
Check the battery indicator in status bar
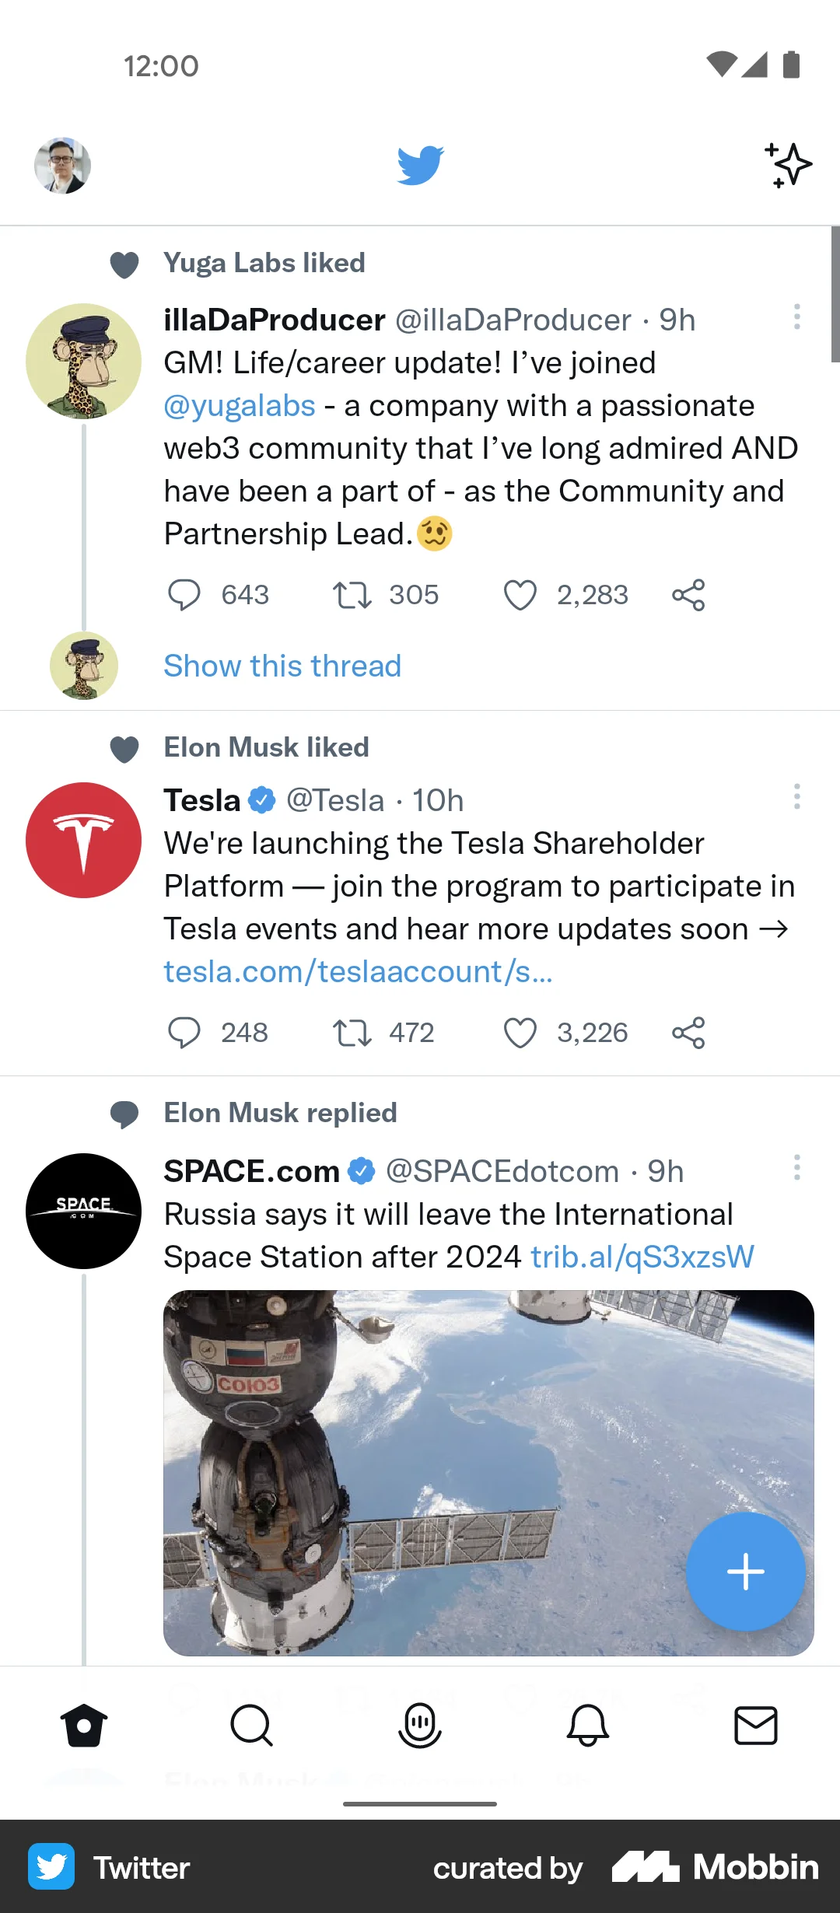tap(792, 65)
